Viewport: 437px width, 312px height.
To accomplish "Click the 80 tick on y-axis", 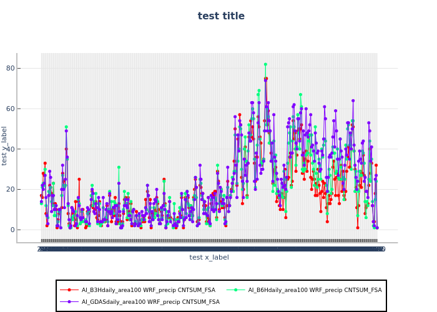I will [x=27, y=68].
